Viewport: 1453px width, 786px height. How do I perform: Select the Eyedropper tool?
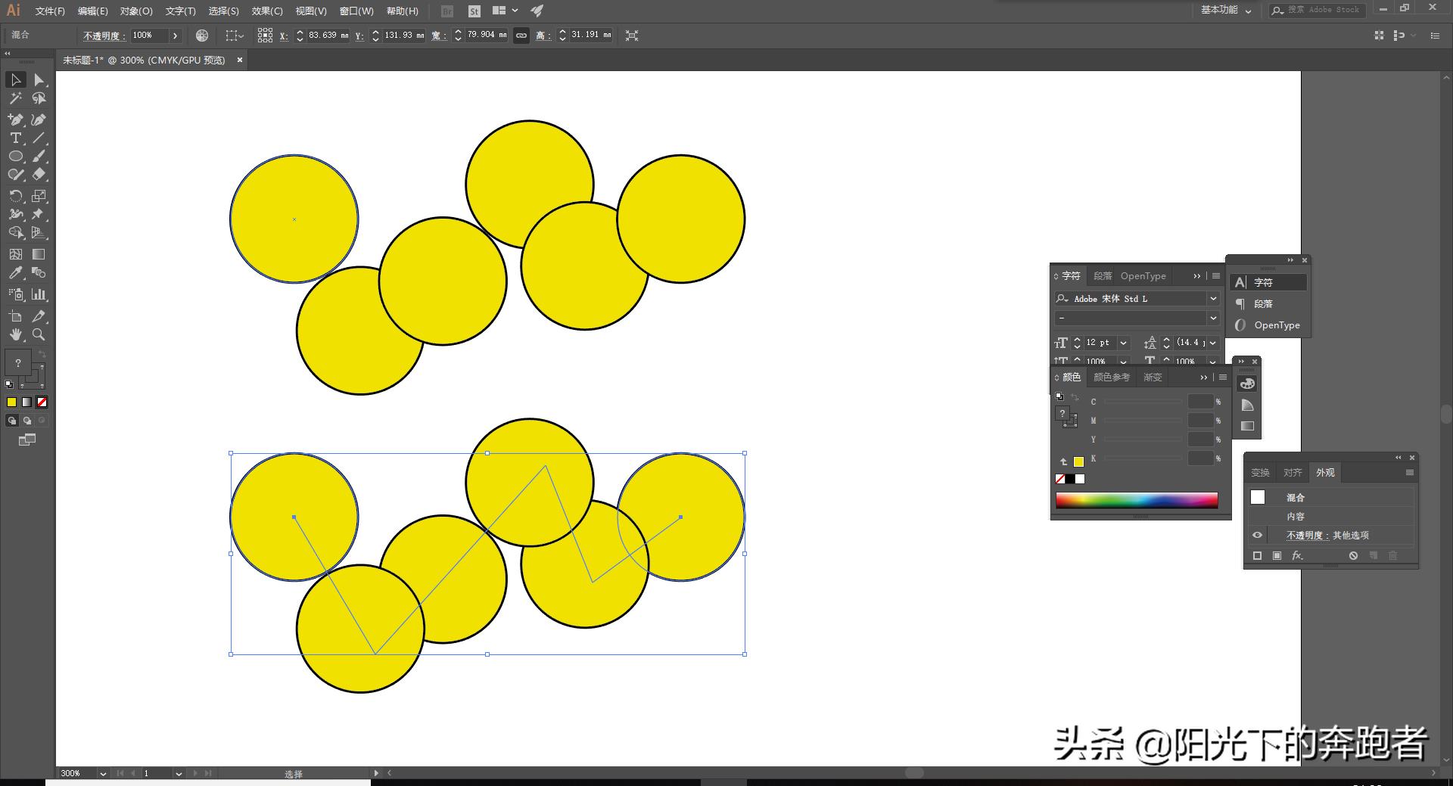[16, 272]
